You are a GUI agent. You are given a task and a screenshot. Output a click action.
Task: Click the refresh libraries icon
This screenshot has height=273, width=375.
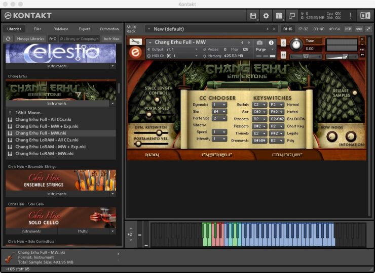pyautogui.click(x=8, y=38)
